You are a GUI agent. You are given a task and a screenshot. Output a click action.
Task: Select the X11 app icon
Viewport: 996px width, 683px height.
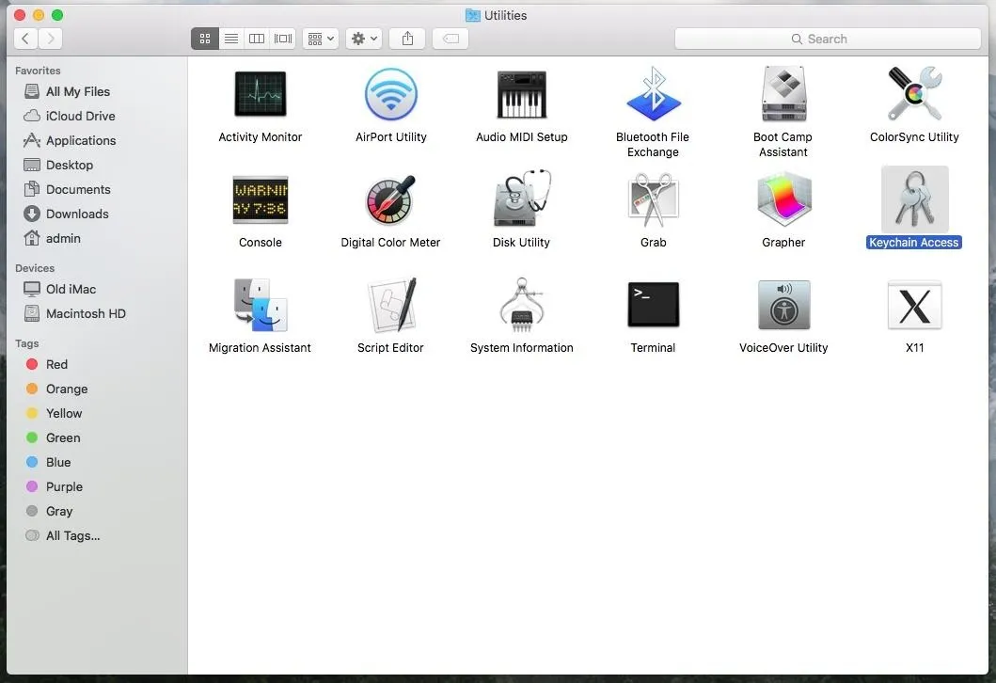tap(915, 305)
